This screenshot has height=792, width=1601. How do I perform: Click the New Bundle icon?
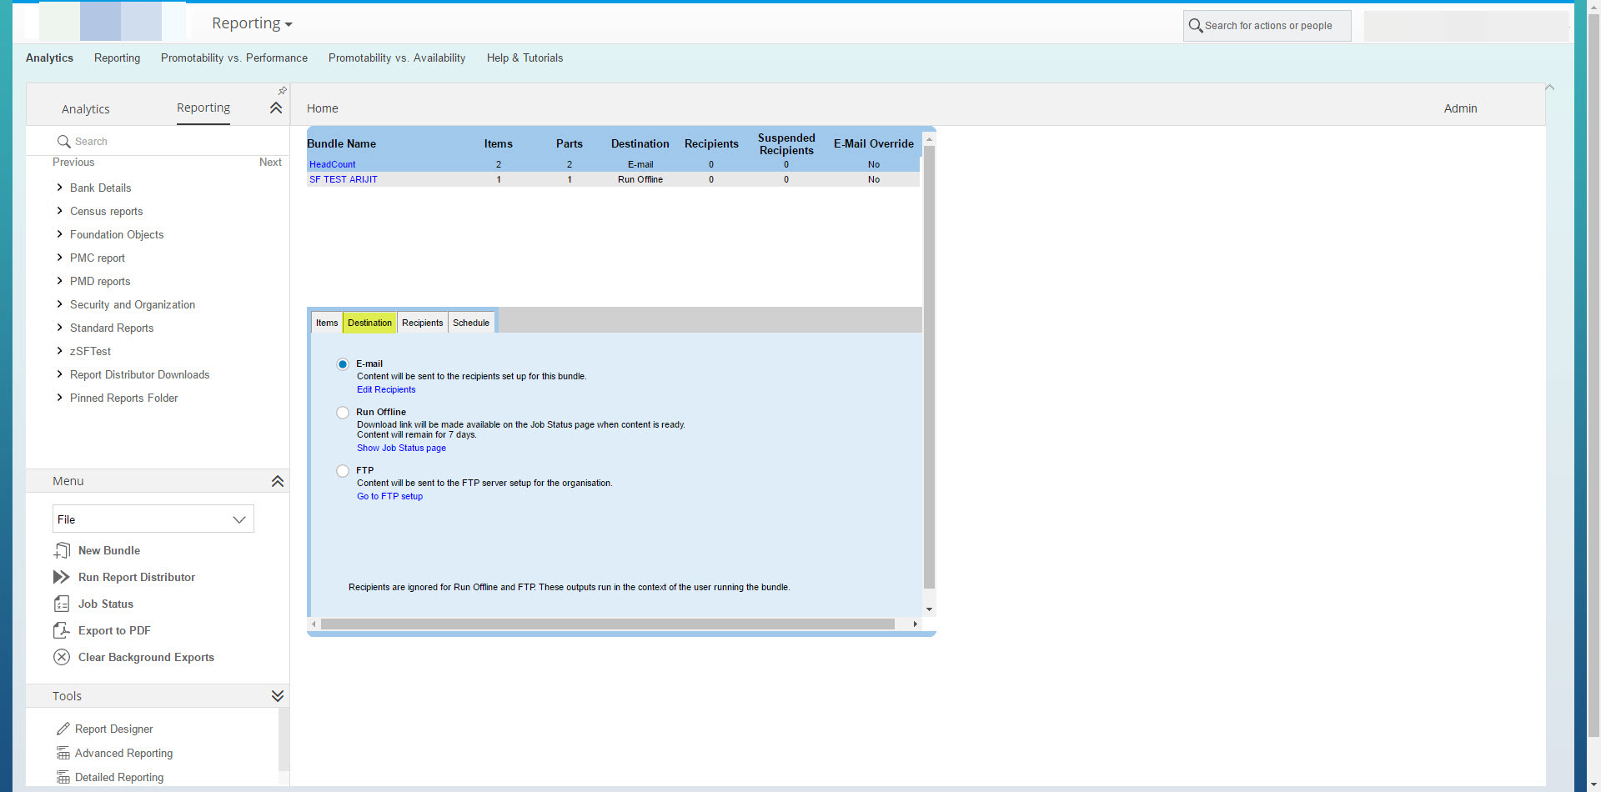click(x=62, y=551)
